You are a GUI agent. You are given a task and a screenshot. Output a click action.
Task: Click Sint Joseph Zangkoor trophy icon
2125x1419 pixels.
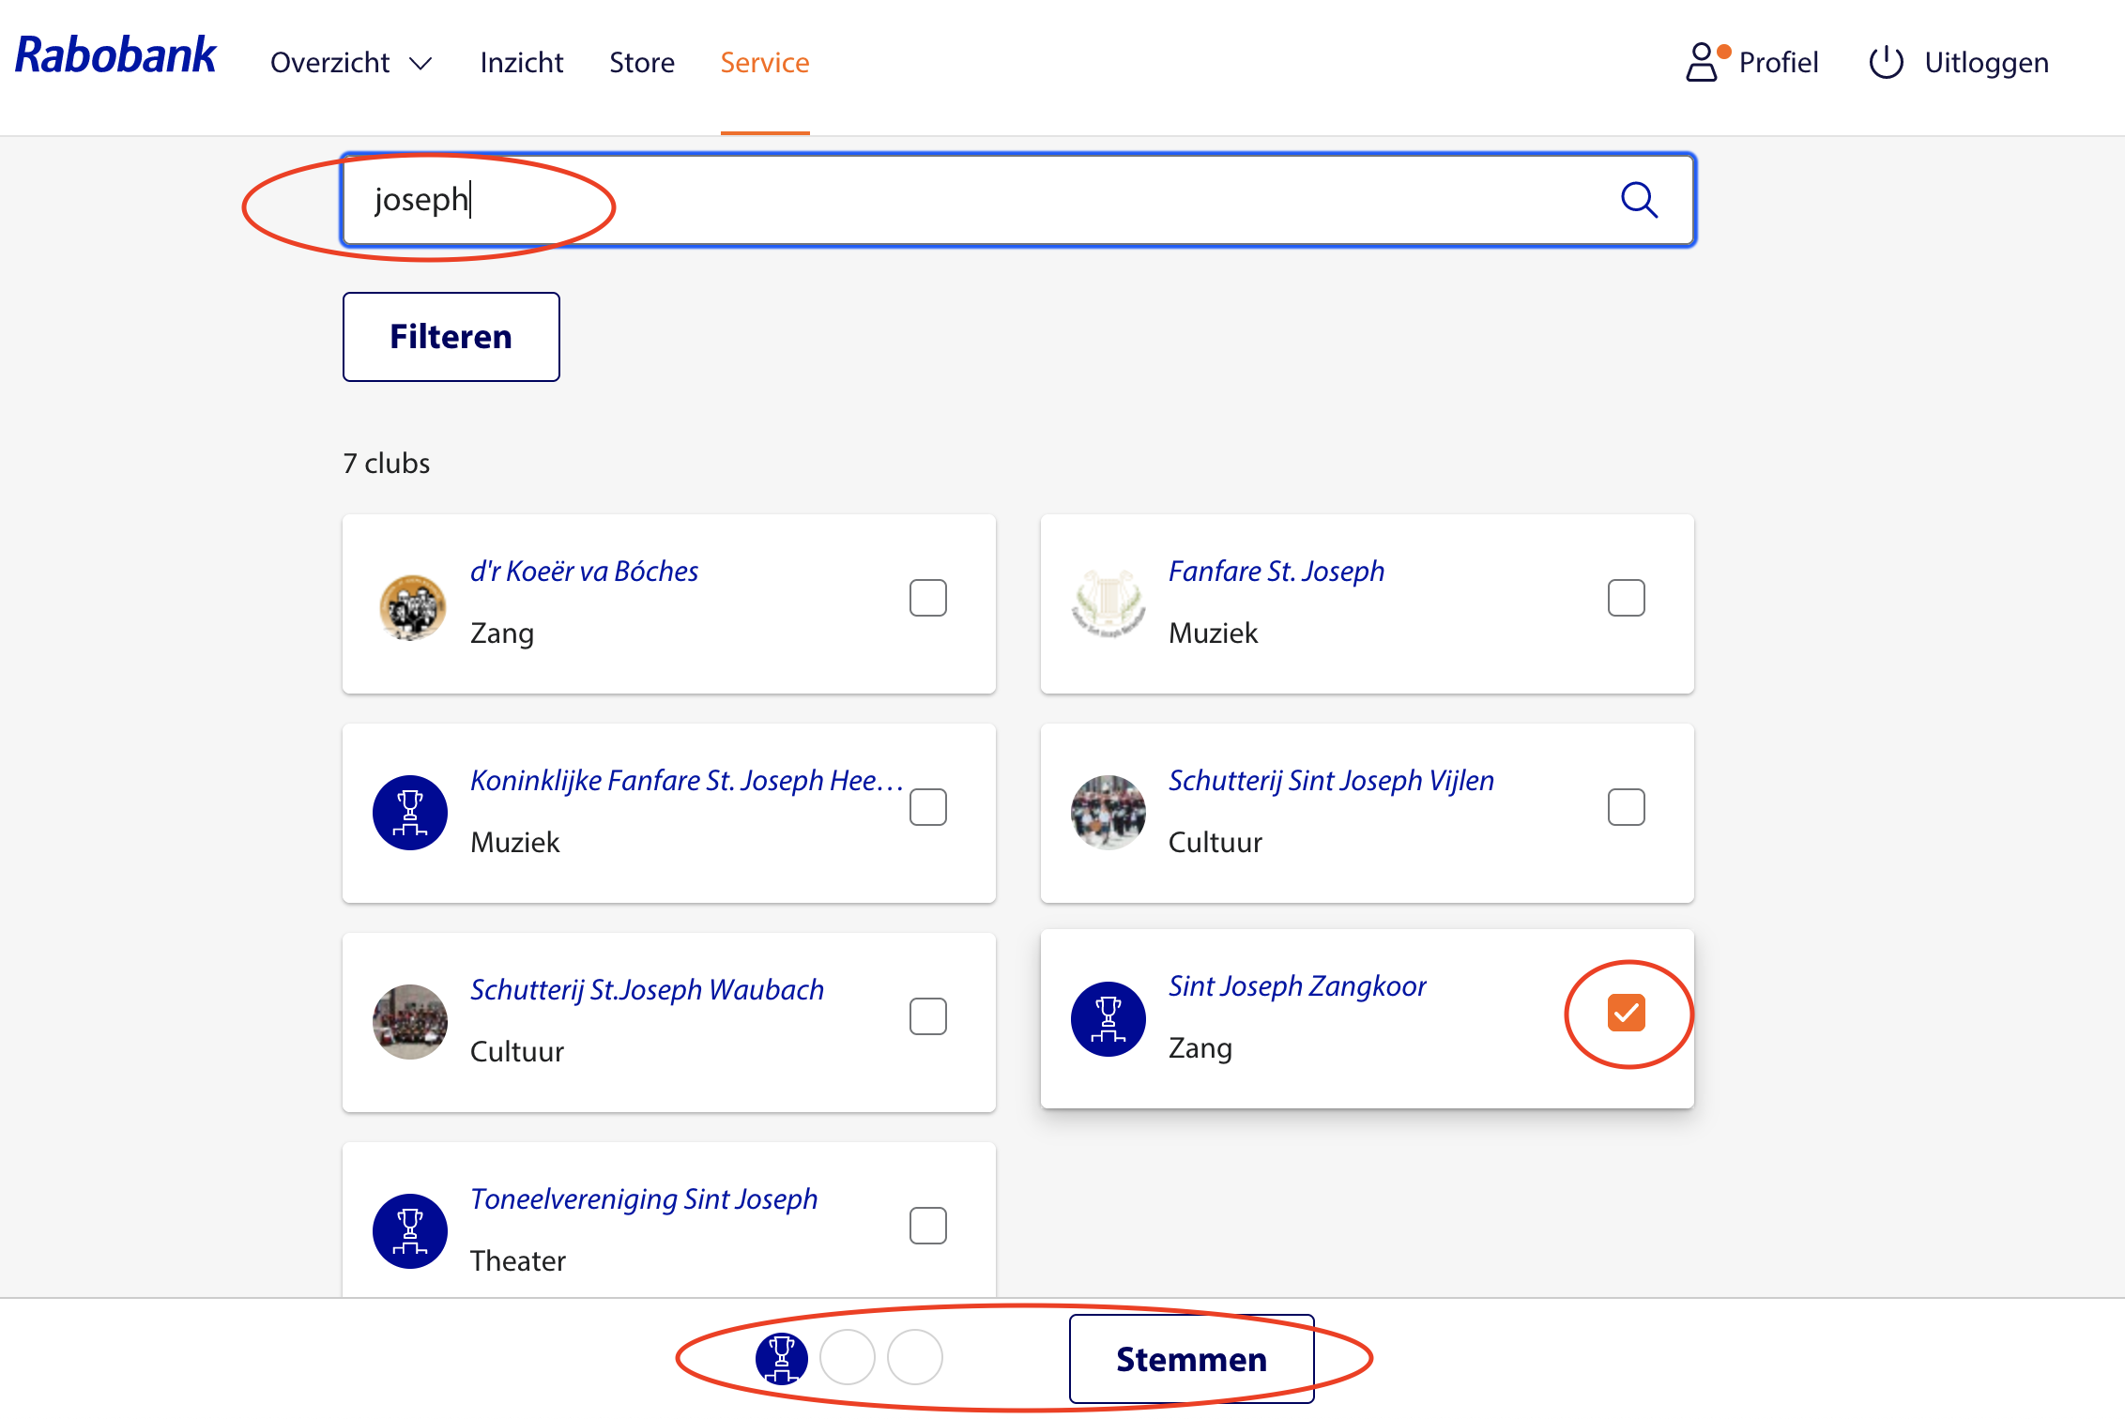(1108, 1019)
